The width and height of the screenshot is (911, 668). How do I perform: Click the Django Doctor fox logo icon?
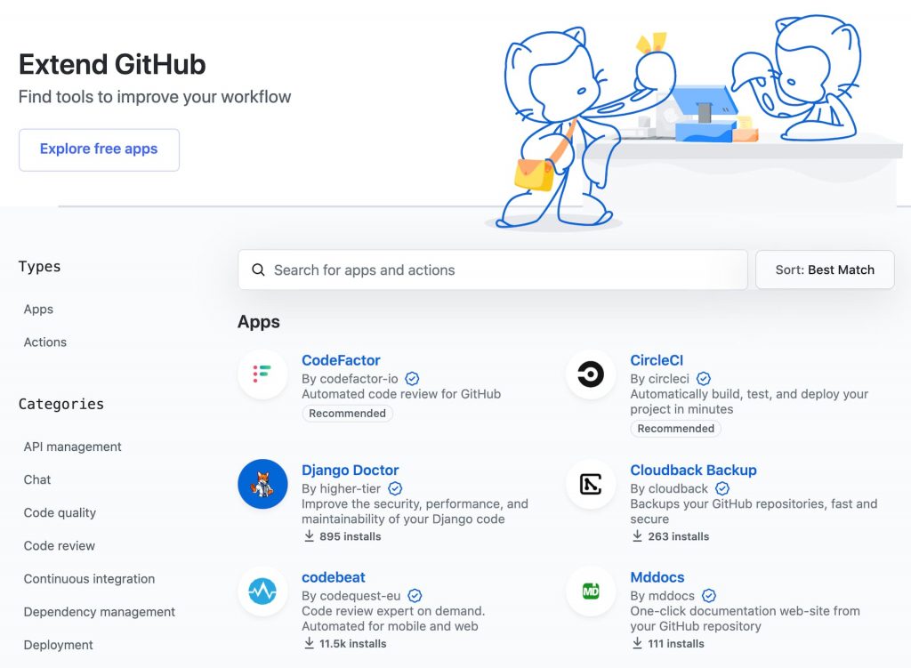pos(262,484)
